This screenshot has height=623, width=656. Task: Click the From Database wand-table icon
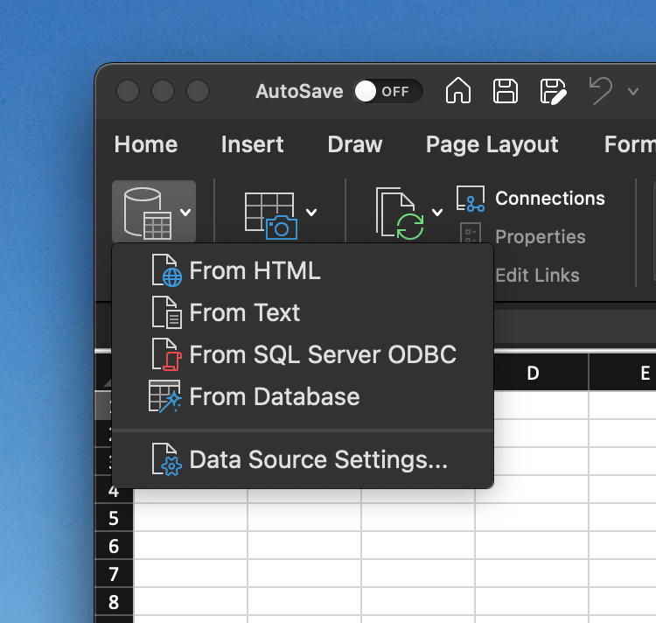point(165,396)
